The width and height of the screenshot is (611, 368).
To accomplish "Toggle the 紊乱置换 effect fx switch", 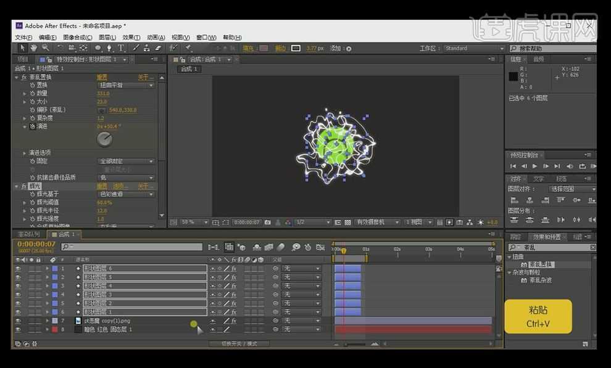I will [x=23, y=77].
